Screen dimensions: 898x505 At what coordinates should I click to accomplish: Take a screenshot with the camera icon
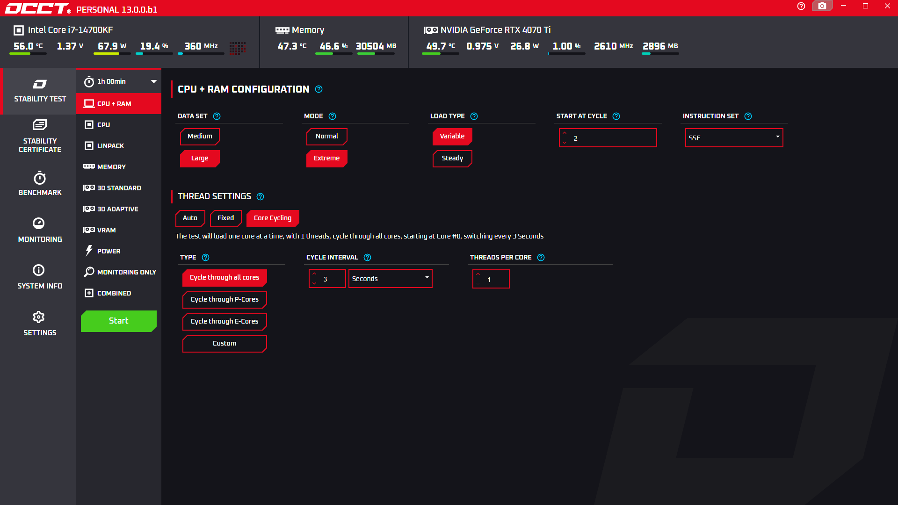pyautogui.click(x=822, y=6)
